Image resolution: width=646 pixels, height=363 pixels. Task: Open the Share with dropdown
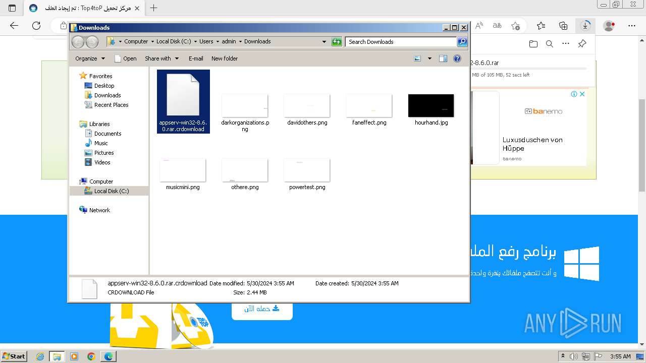coord(161,58)
